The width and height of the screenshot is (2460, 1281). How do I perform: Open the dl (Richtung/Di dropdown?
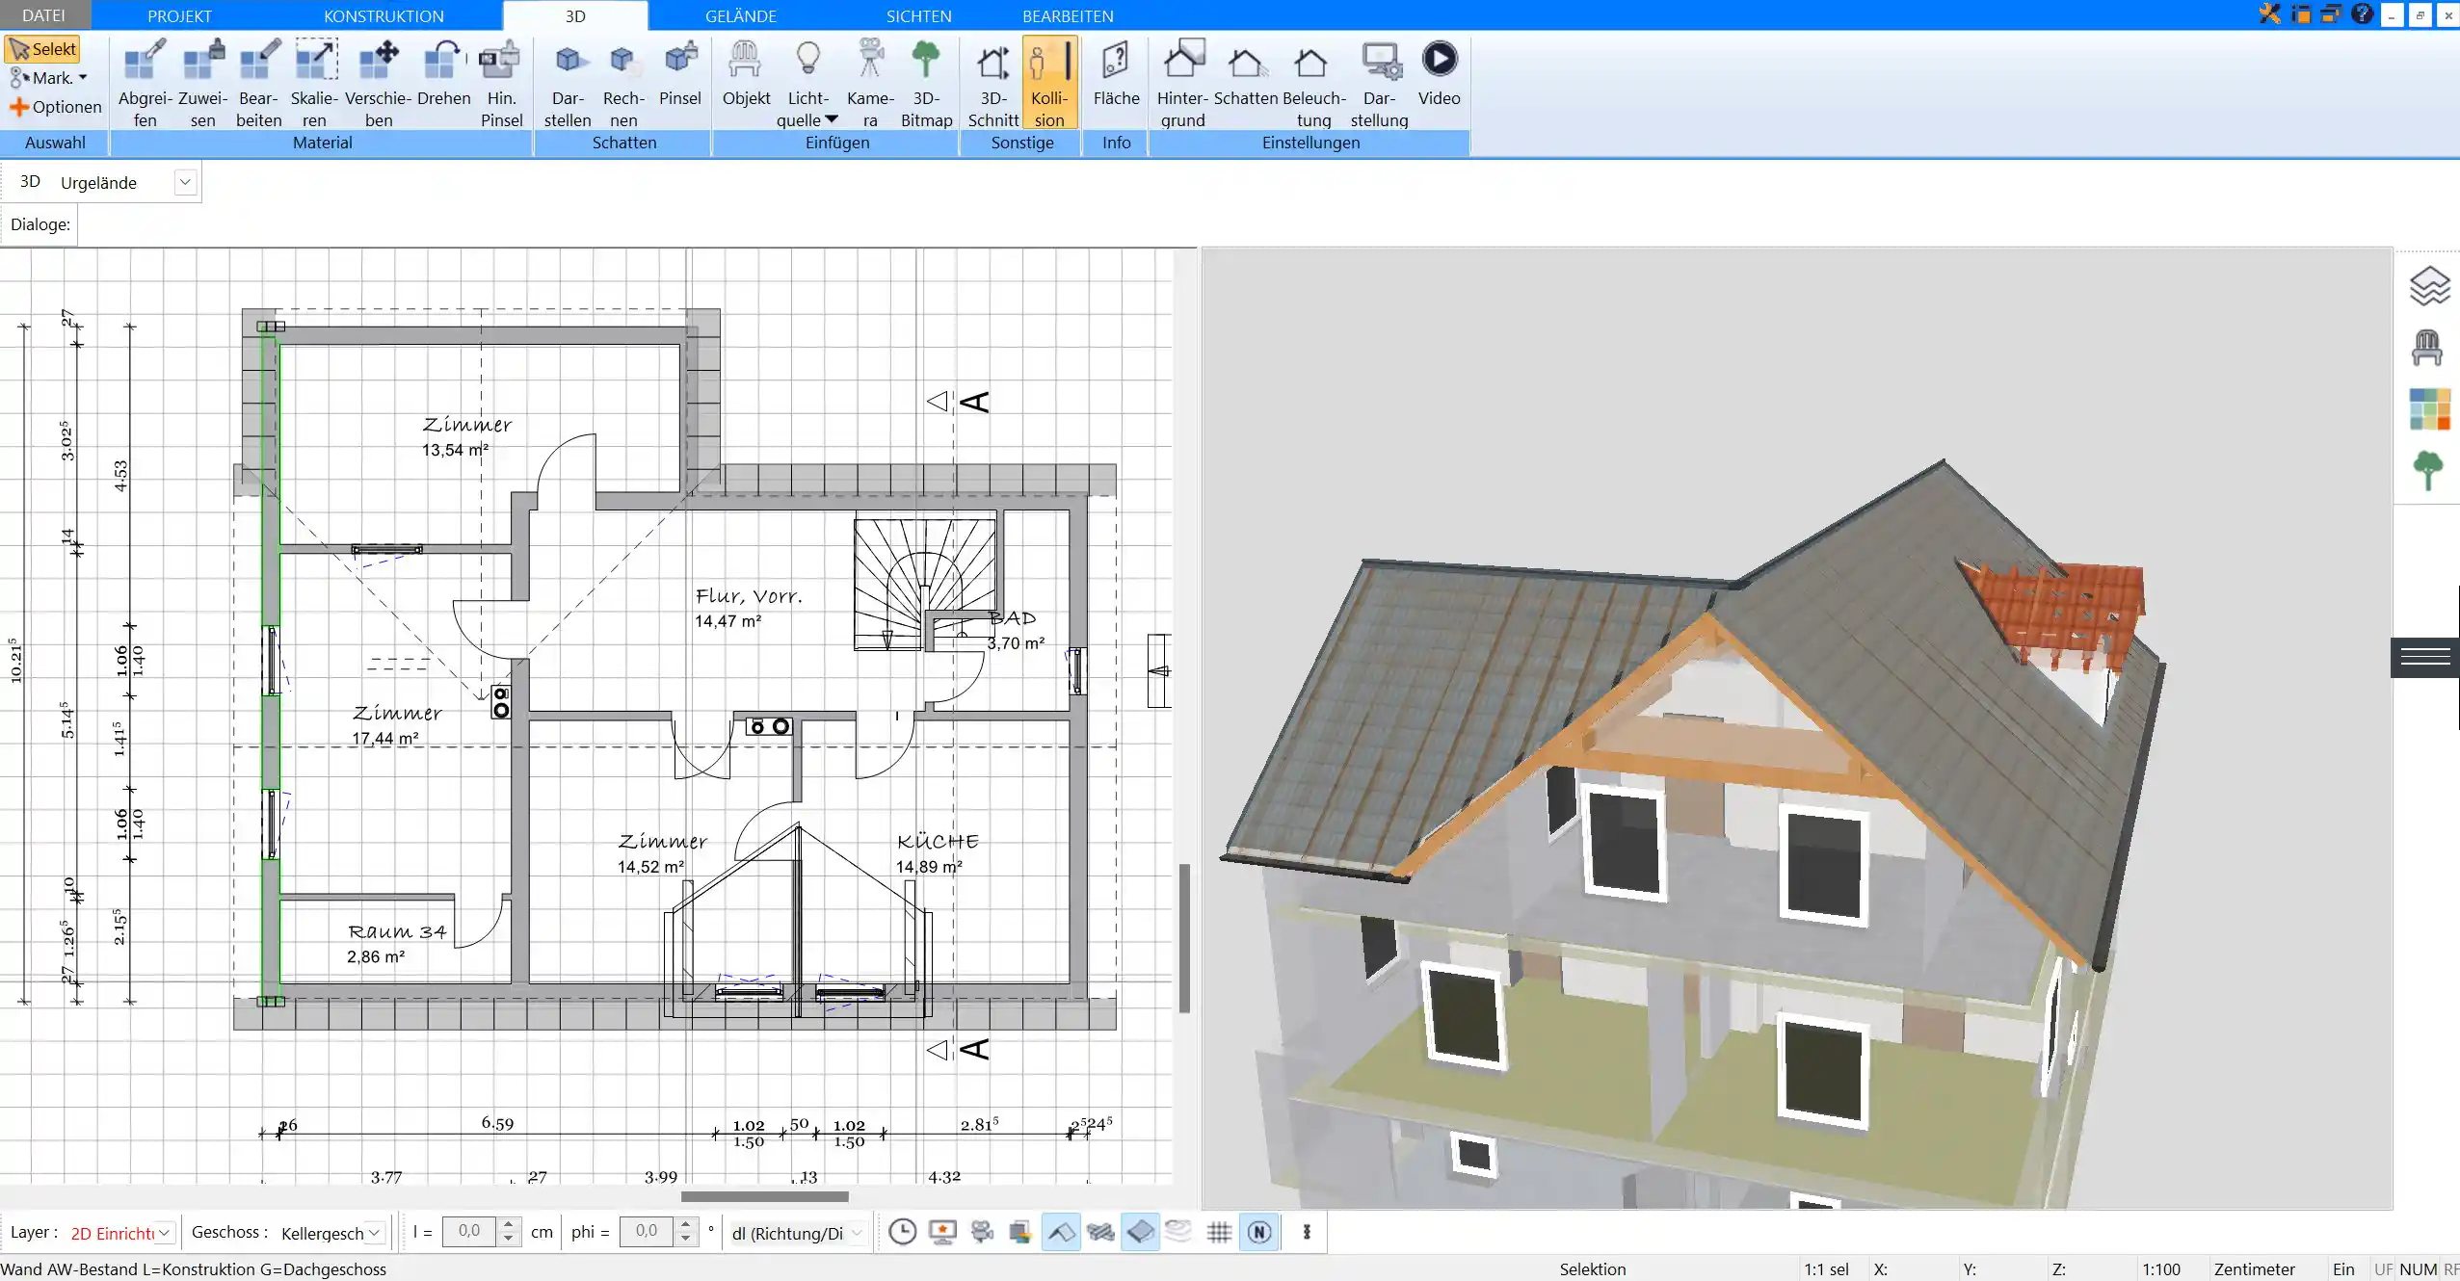coord(857,1233)
